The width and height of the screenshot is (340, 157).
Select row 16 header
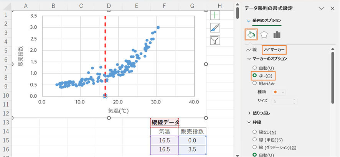6,149
